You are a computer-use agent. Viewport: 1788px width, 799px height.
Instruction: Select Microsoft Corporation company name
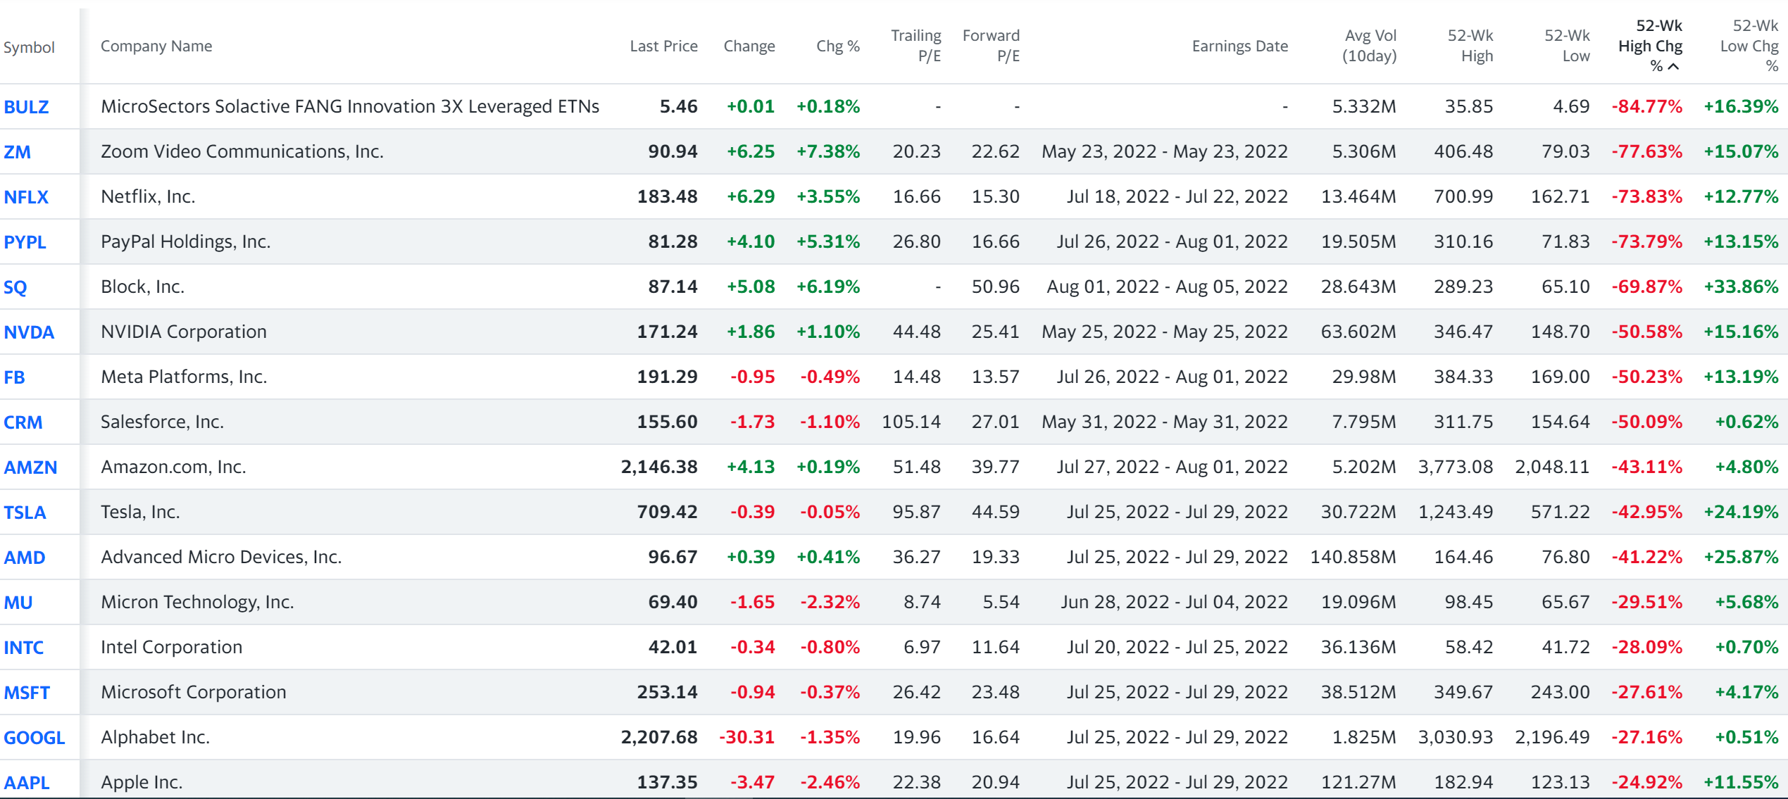[x=194, y=692]
